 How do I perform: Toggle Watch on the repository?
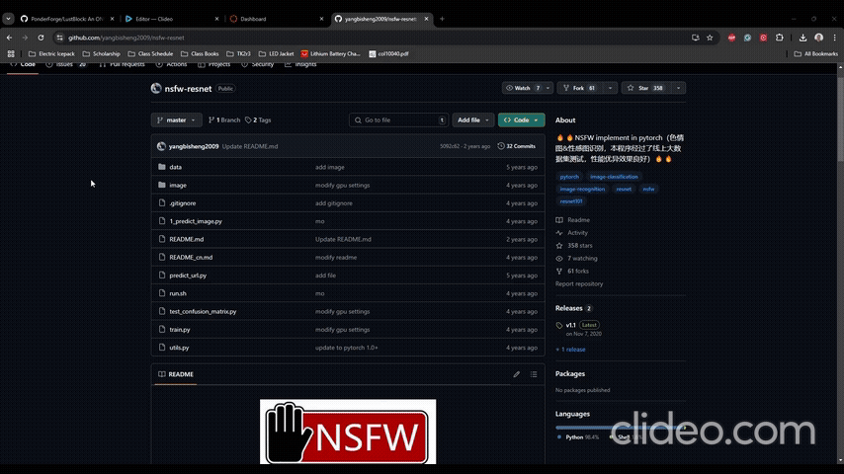click(522, 88)
